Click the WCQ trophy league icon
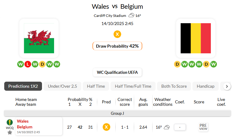Viewport: 232px width, 138px height. coord(10,122)
